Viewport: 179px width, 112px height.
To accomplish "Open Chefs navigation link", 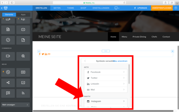I will pyautogui.click(x=154, y=37).
